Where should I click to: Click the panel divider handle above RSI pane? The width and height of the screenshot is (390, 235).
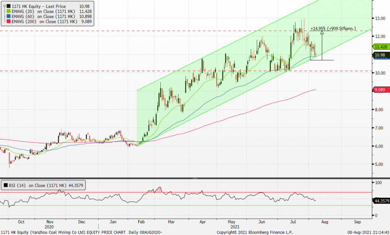coord(195,178)
